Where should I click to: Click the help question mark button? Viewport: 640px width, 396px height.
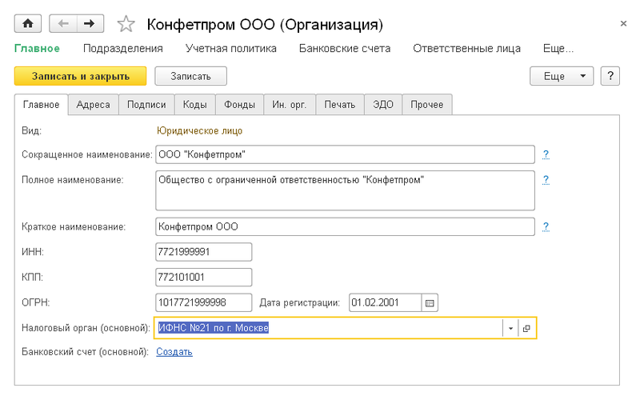[610, 76]
